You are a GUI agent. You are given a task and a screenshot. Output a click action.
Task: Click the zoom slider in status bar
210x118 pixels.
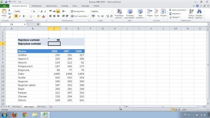tap(199, 109)
